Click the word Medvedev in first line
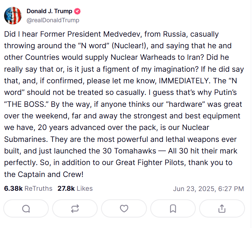The height and width of the screenshot is (228, 252). click(x=122, y=34)
